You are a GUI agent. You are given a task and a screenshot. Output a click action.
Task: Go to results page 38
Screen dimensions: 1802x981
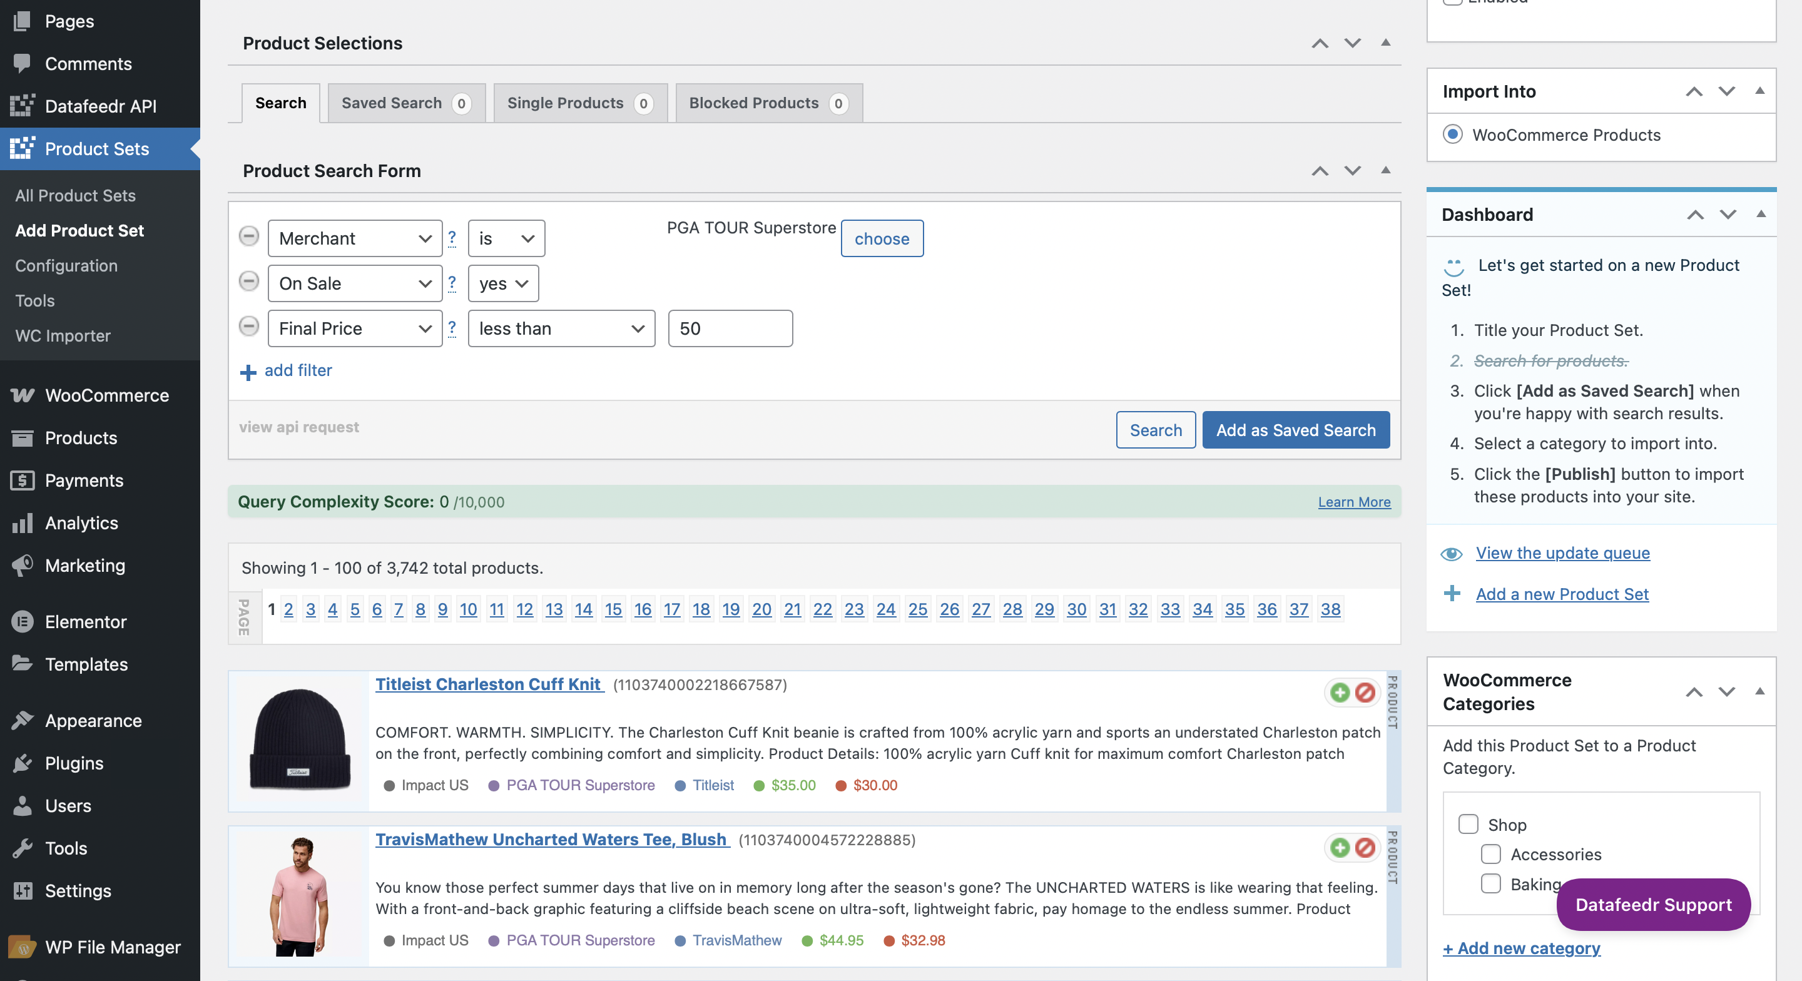pyautogui.click(x=1330, y=609)
